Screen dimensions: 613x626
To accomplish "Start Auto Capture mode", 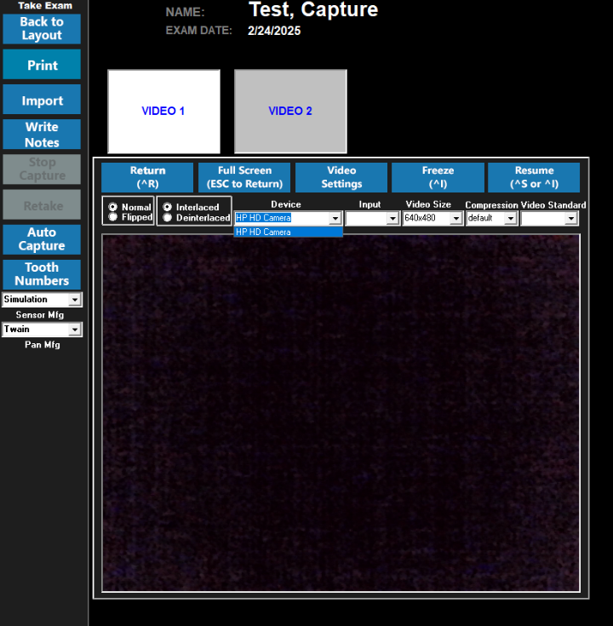I will 42,239.
